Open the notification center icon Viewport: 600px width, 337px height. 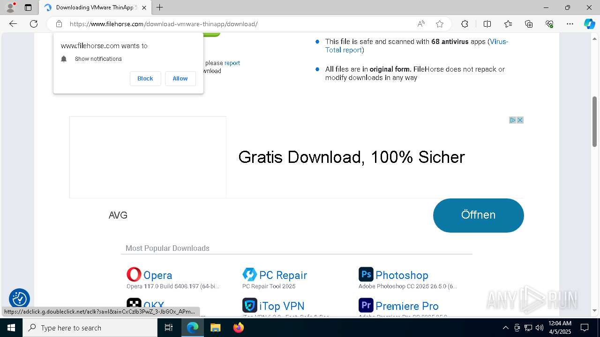pos(585,328)
